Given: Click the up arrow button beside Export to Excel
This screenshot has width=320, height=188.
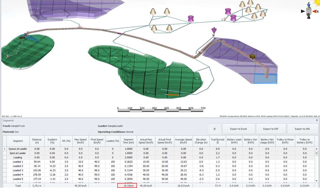Looking at the screenshot, I should click(x=214, y=129).
